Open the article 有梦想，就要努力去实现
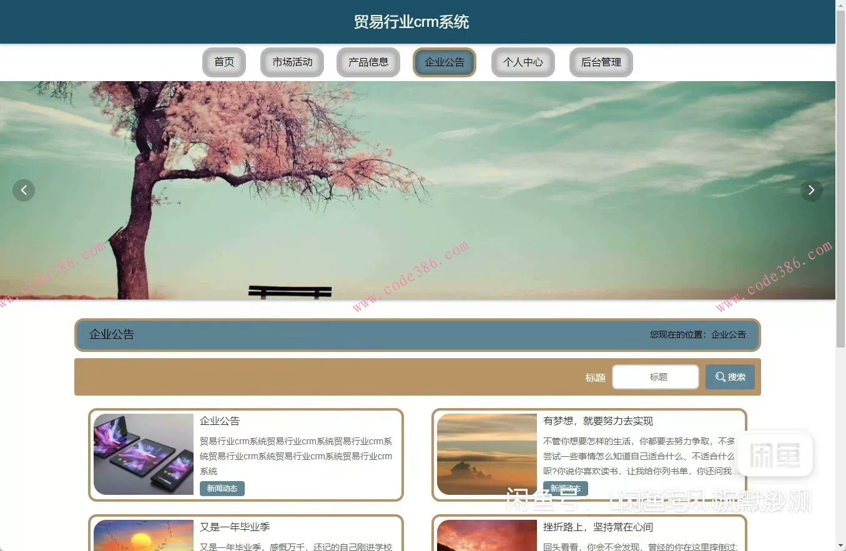The width and height of the screenshot is (846, 551). pyautogui.click(x=598, y=421)
